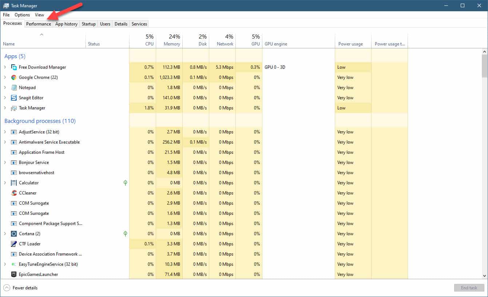Expand the Calculator process row
This screenshot has width=488, height=297.
5,183
